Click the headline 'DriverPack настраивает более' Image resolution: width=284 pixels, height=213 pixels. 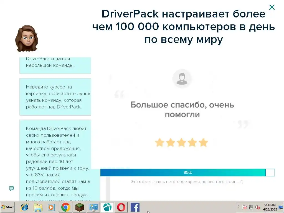(x=184, y=14)
